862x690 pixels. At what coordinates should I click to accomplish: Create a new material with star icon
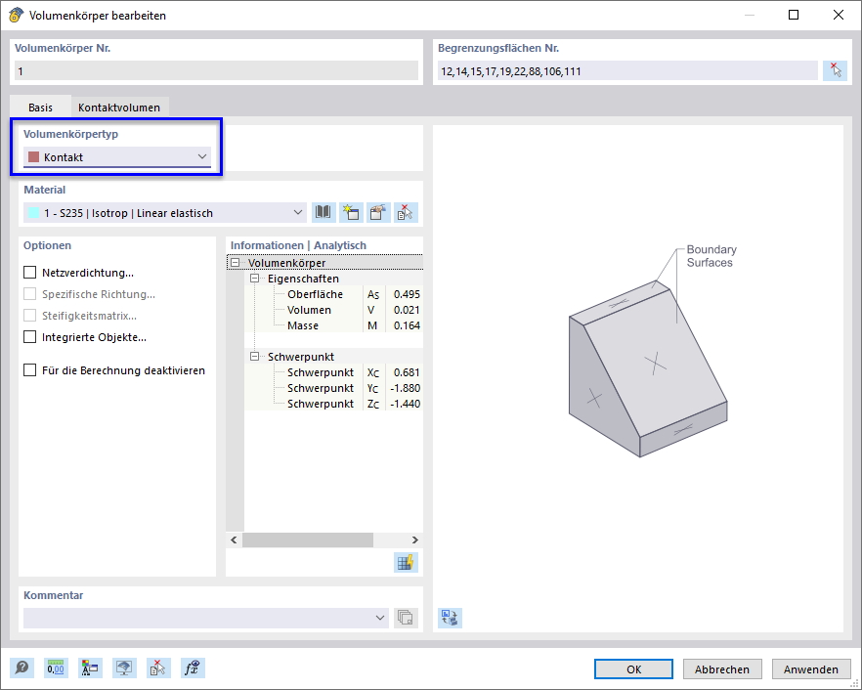pos(351,213)
